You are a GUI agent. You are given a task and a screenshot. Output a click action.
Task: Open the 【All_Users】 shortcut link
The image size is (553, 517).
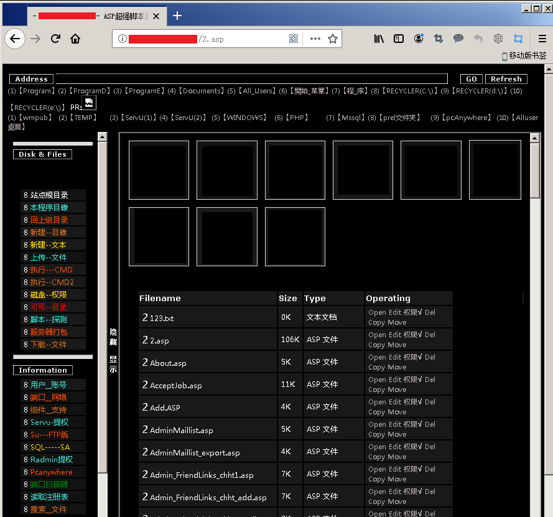pos(257,91)
